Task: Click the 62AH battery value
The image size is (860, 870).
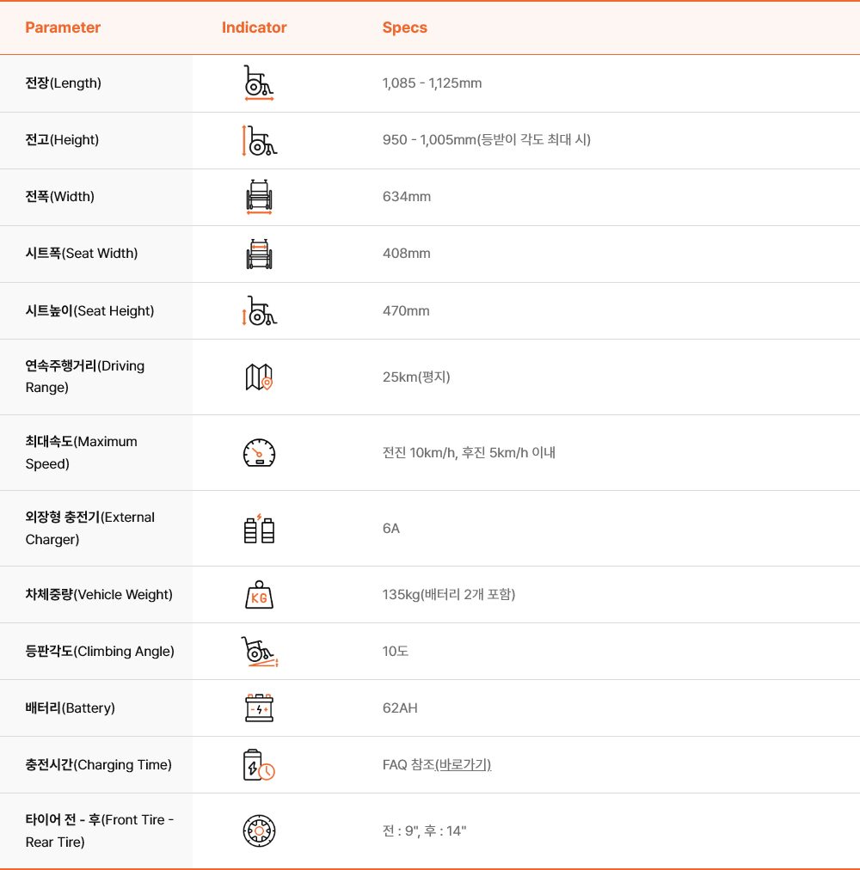Action: click(400, 708)
